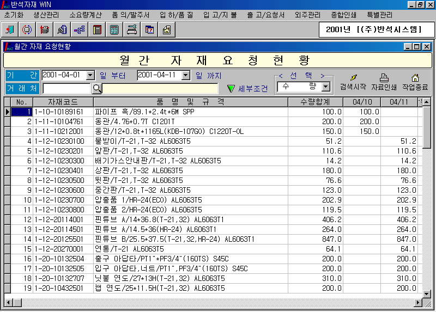Click the 검색시작 lightning search button
Image resolution: width=436 pixels, height=312 pixels.
[x=353, y=82]
